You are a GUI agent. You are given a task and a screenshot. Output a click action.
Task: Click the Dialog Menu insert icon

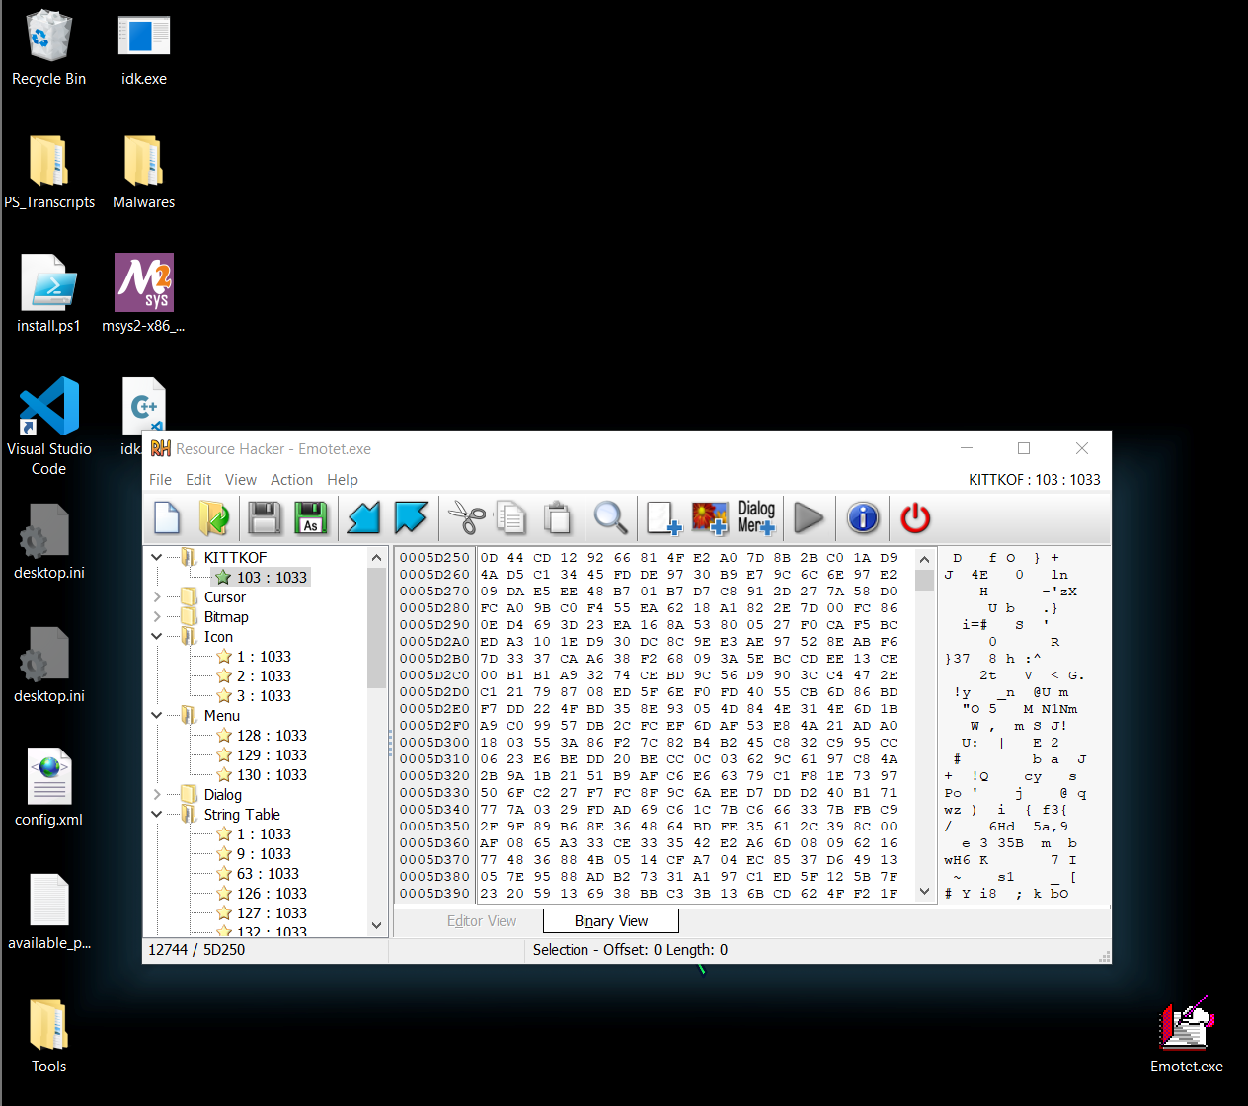[756, 517]
